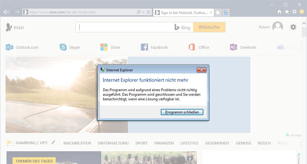Click the weather sun icon
Viewport: 307px width, 164px height.
10,143
